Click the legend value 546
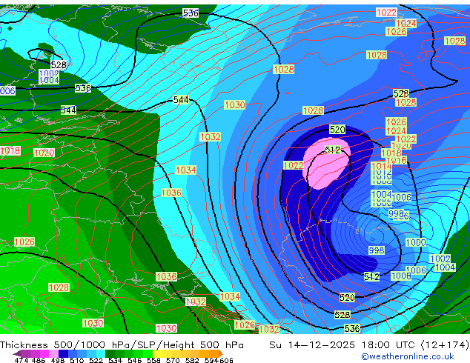This screenshot has height=363, width=470. pyautogui.click(x=135, y=360)
